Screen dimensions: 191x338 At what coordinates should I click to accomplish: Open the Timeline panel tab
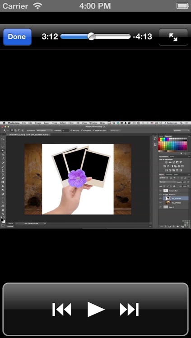pos(10,226)
